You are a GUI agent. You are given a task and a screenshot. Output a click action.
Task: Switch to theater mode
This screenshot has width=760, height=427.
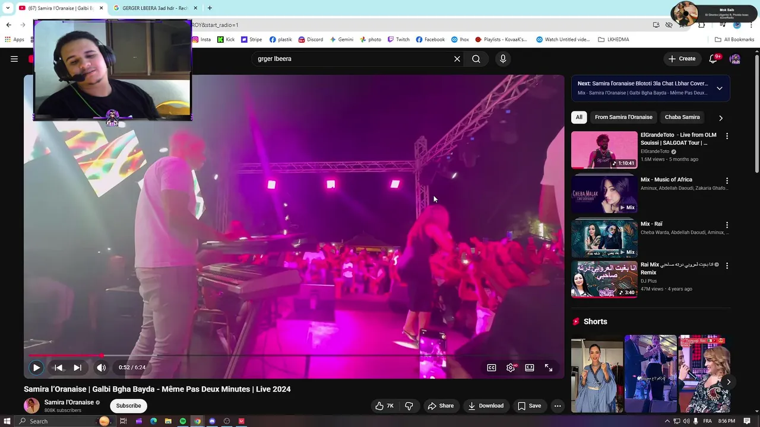(x=530, y=368)
